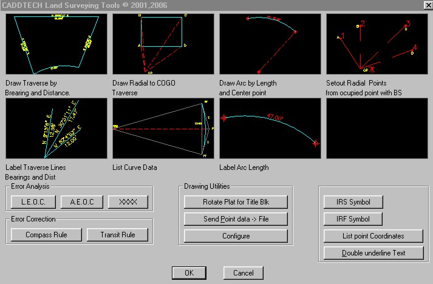Click List point Coordinates button
The height and width of the screenshot is (284, 433).
[373, 236]
